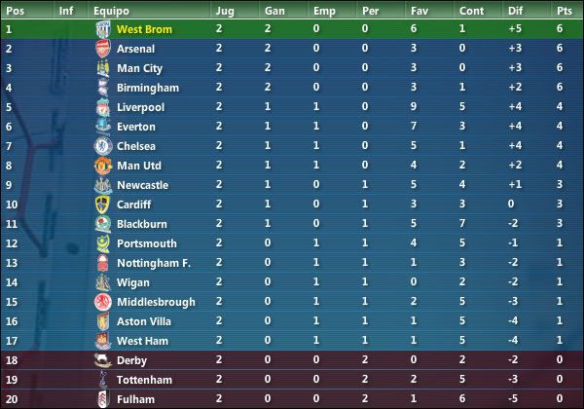Viewport: 584px width, 409px height.
Task: Click the Man Utd club crest
Action: coord(103,166)
